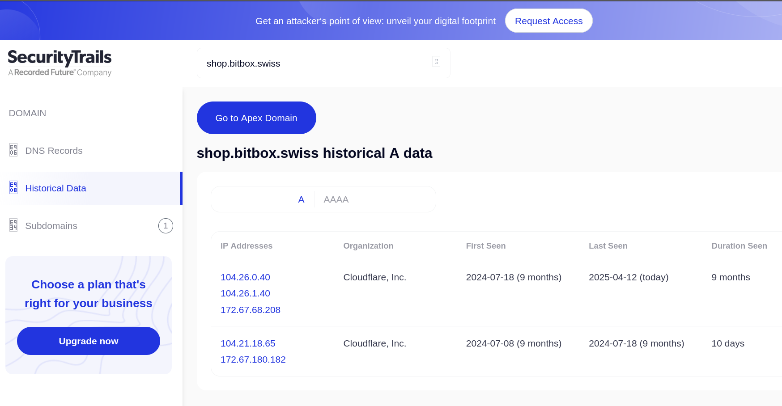Click the first row's Cloudflare, Inc. cell
Image resolution: width=782 pixels, height=406 pixels.
tap(375, 277)
